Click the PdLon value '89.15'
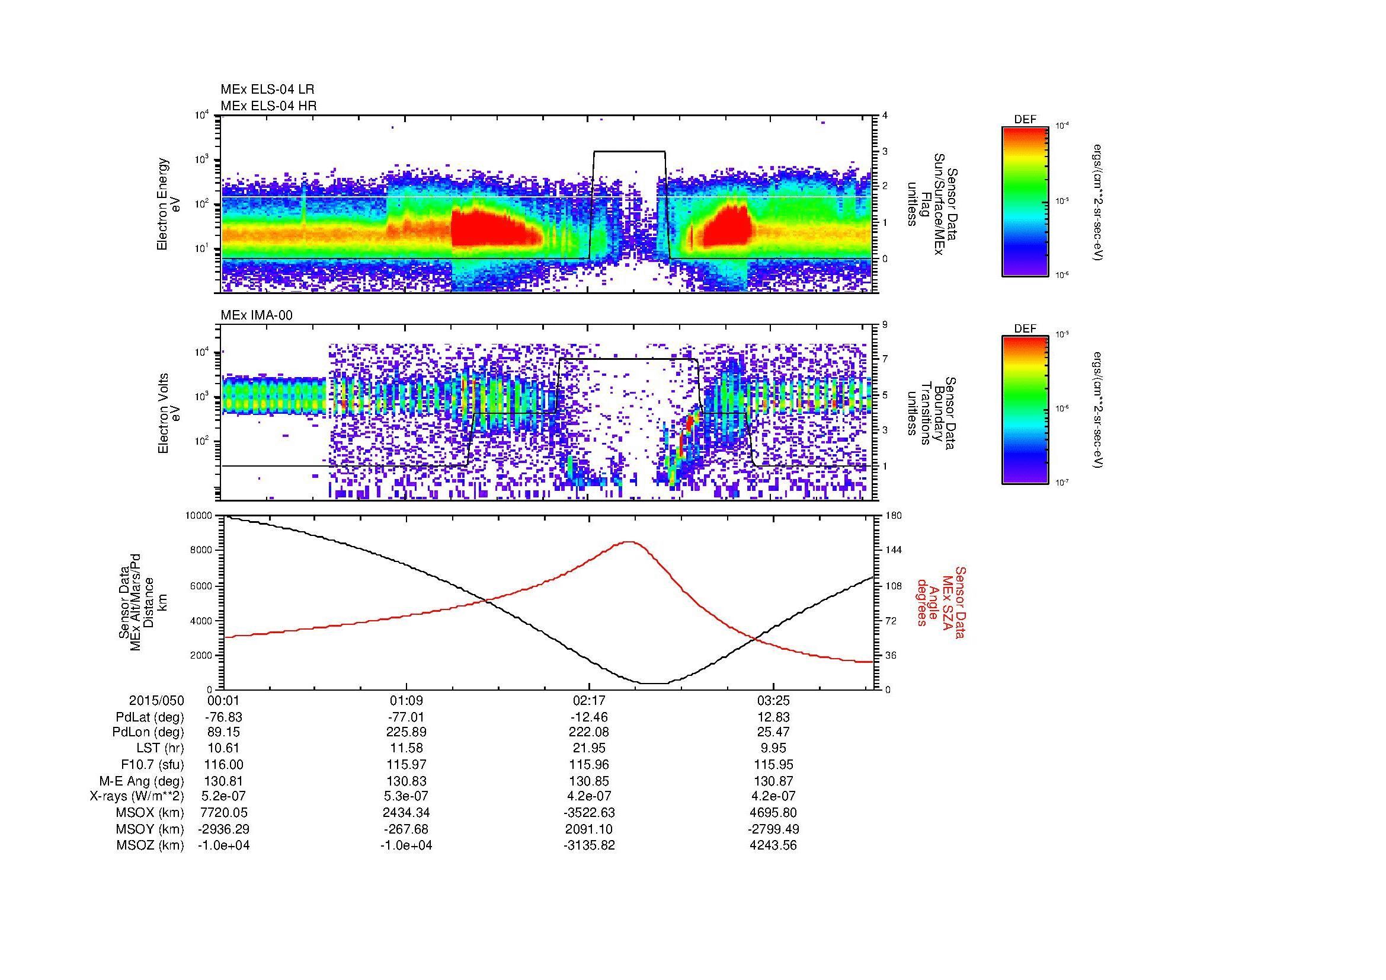The image size is (1386, 980). (x=223, y=732)
